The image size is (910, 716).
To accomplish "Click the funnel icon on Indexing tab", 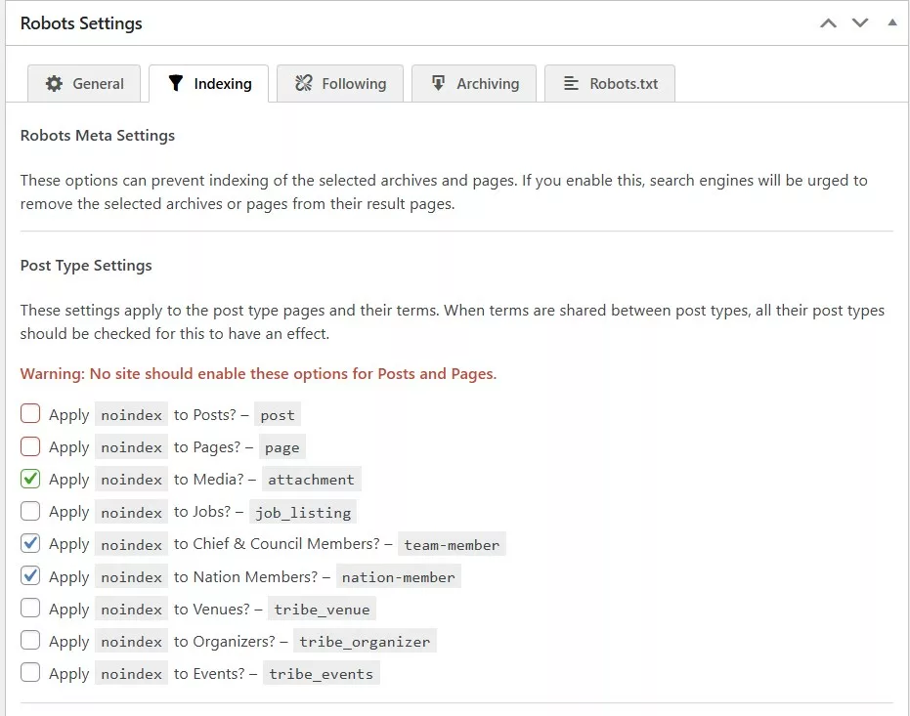I will pos(176,84).
